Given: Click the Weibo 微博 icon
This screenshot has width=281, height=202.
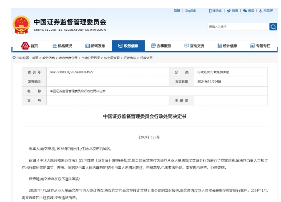Looking at the screenshot, I should coord(228,11).
